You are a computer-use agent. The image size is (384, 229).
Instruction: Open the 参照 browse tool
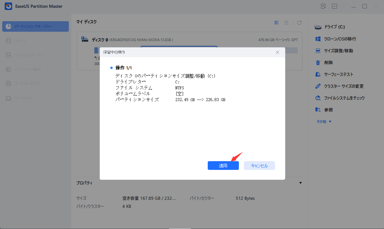coord(328,110)
